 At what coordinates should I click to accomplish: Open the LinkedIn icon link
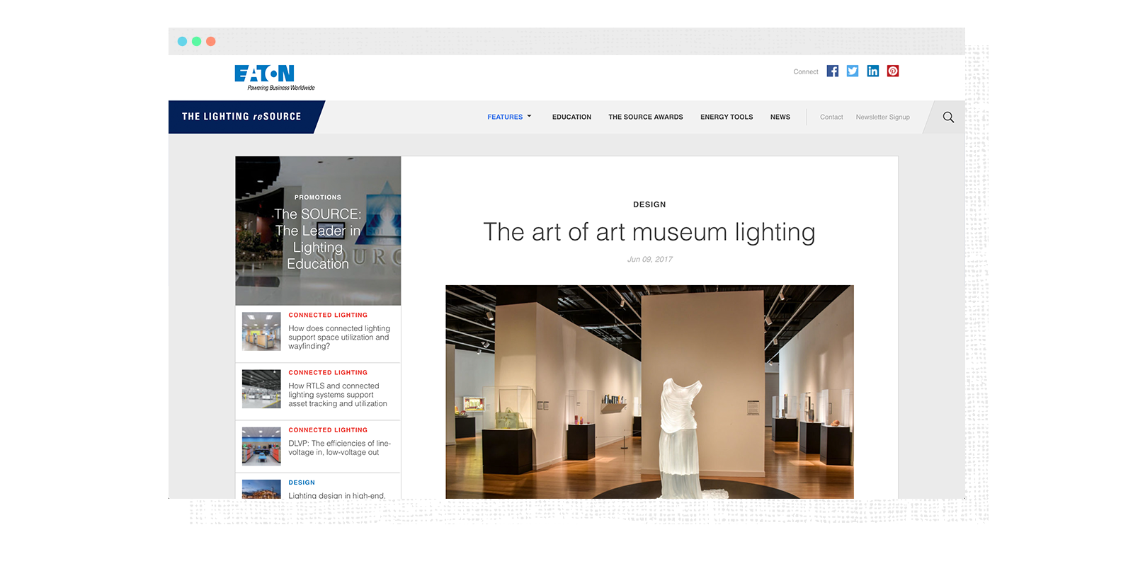click(x=872, y=71)
